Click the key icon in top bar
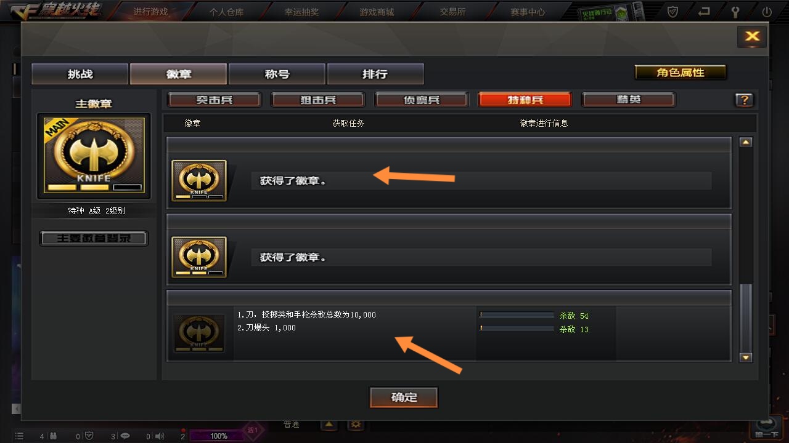 735,12
